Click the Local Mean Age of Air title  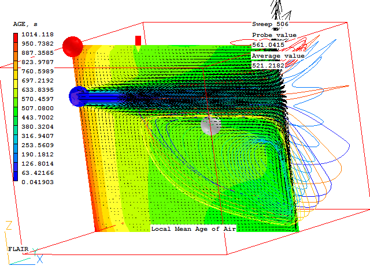[194, 229]
